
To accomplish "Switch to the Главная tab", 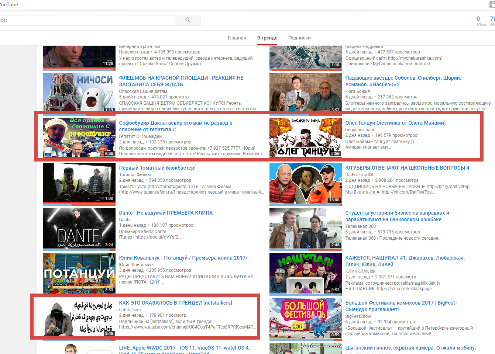I will pyautogui.click(x=237, y=38).
